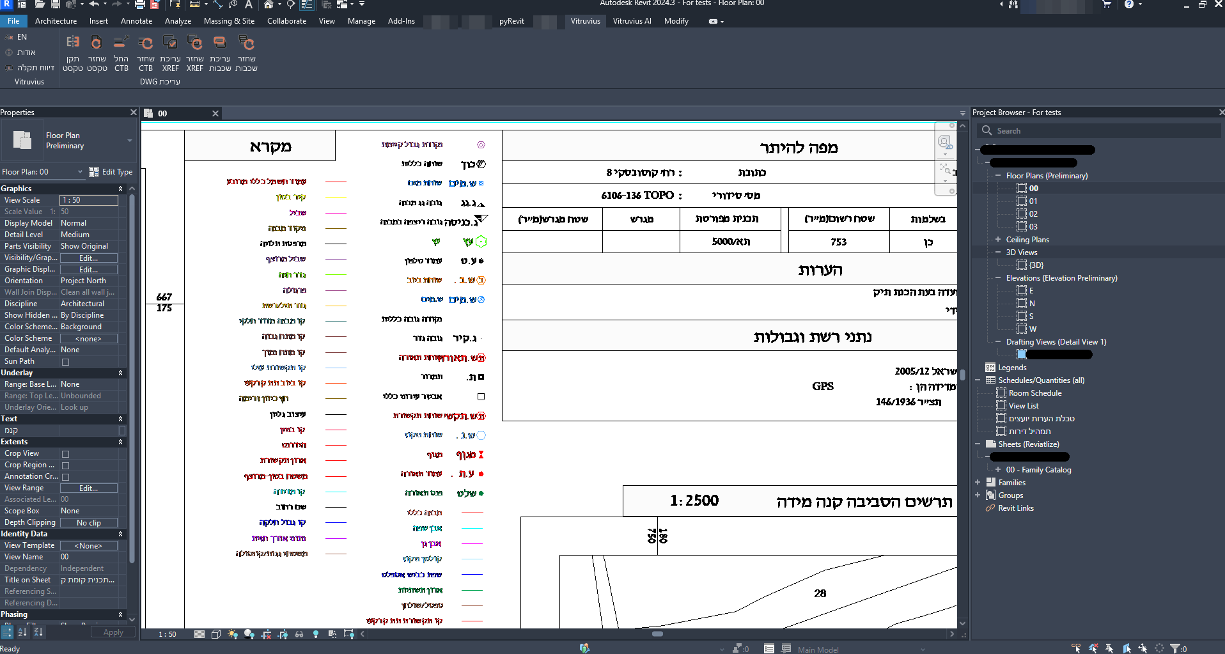
Task: Toggle Visual Style cube in view control bar
Action: (216, 634)
